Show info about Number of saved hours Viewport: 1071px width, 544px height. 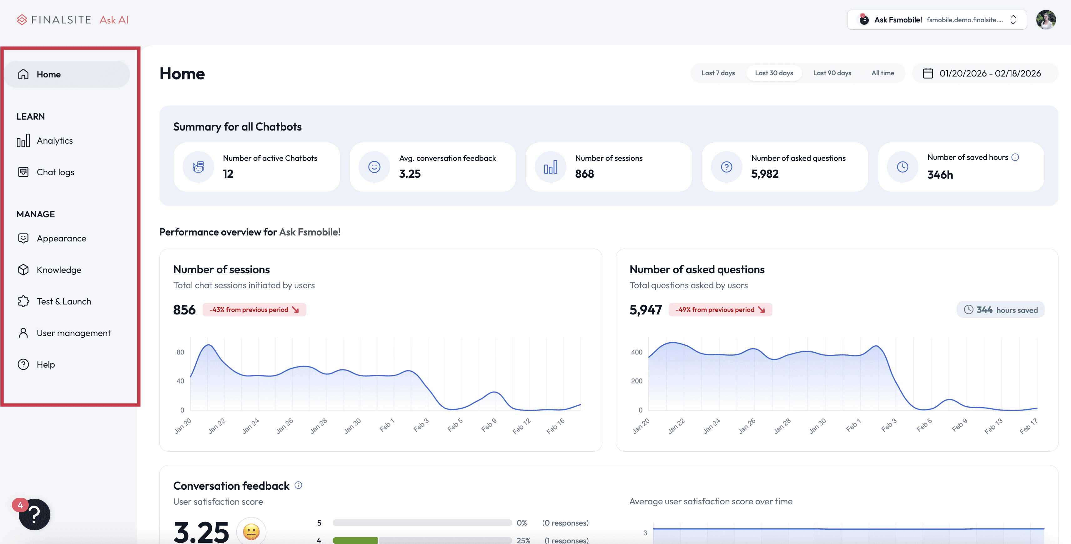tap(1015, 157)
